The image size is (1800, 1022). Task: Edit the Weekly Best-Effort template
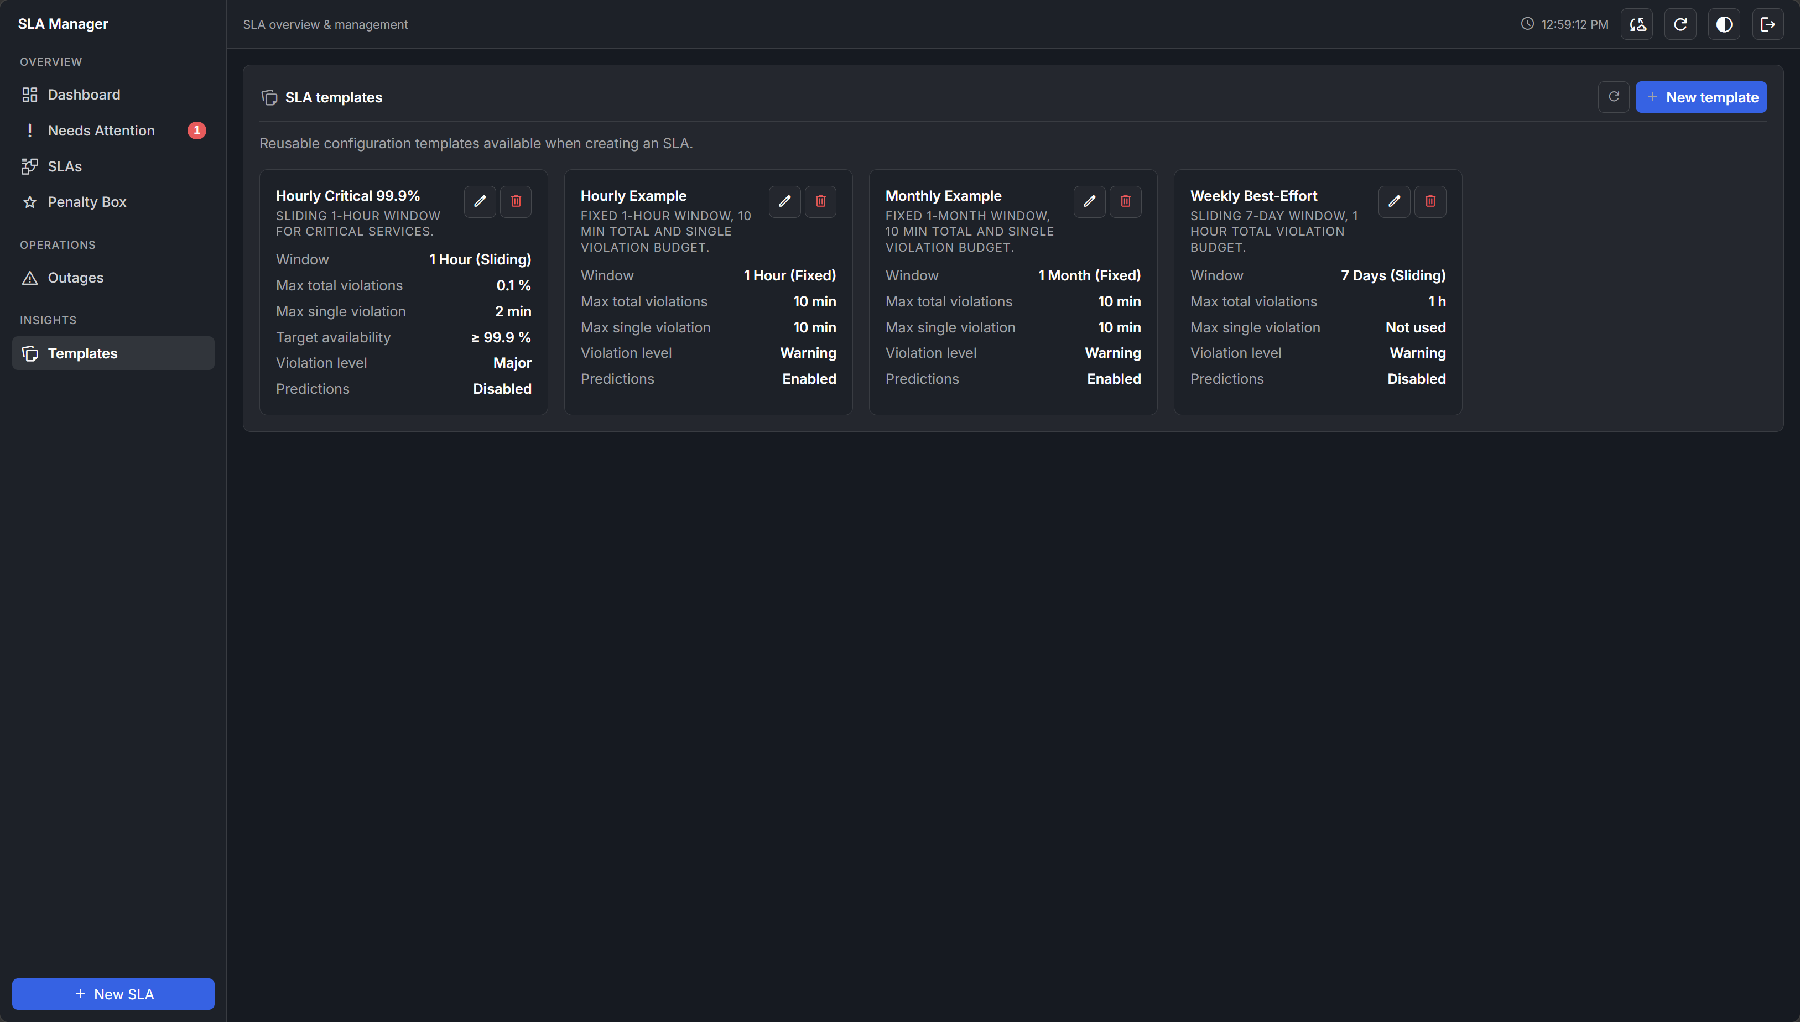(x=1394, y=201)
